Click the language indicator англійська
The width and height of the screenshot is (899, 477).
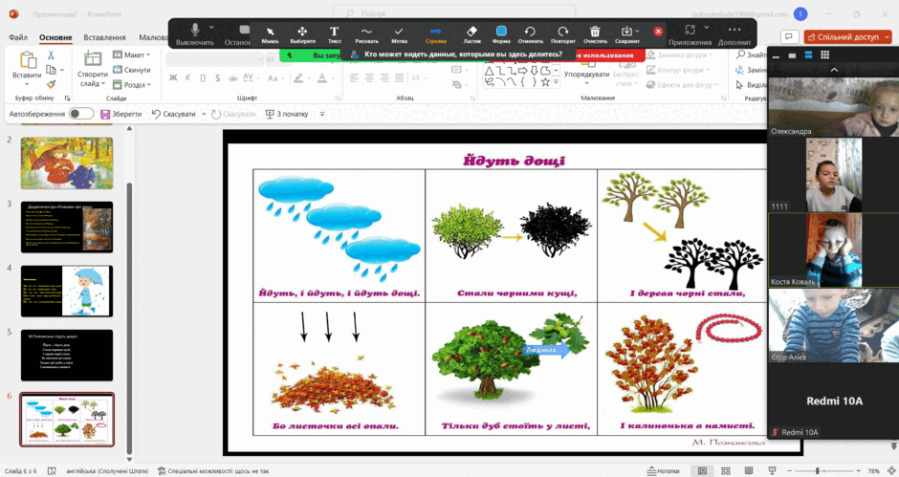click(x=107, y=470)
